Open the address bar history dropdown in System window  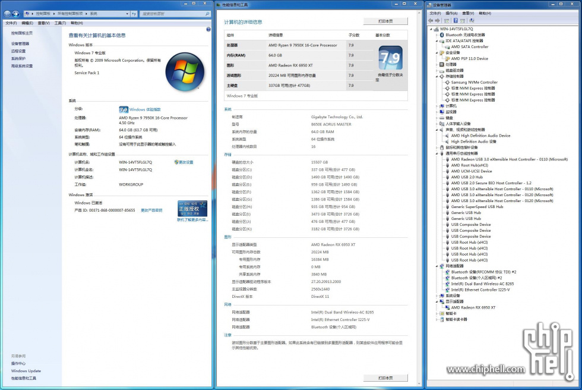127,14
